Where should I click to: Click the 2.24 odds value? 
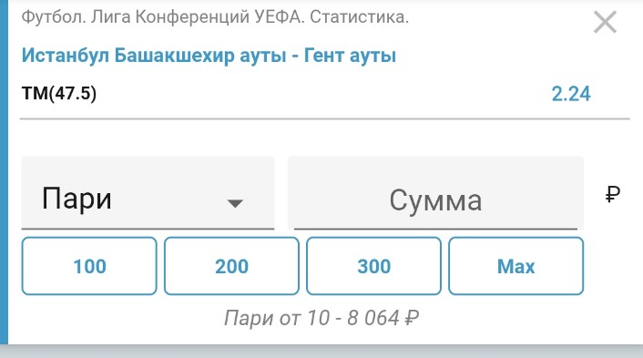pyautogui.click(x=571, y=94)
